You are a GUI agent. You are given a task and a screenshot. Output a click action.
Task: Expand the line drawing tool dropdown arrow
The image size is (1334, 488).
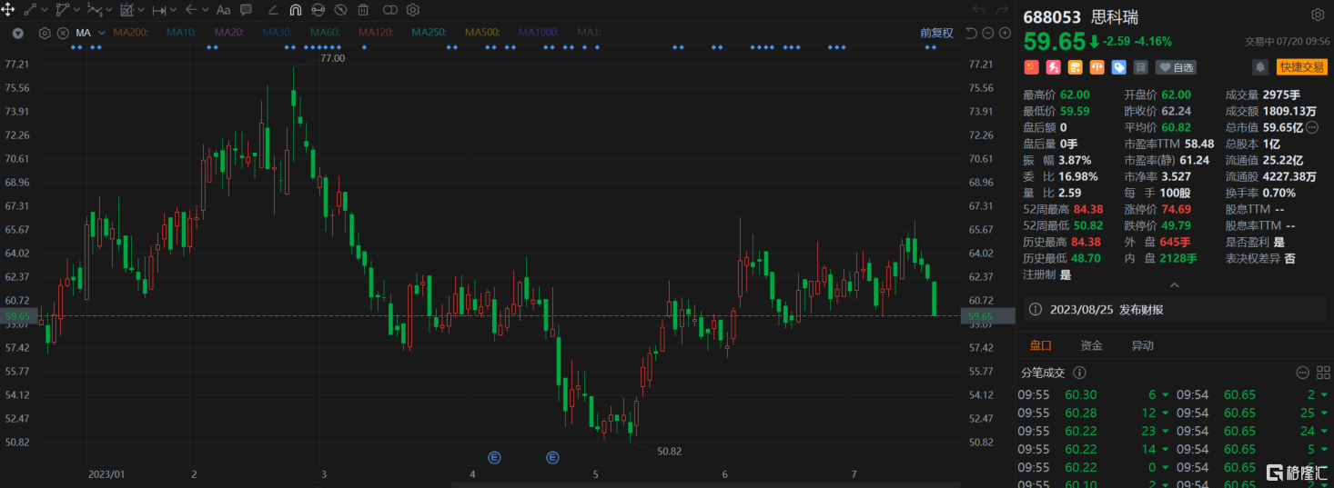(x=46, y=10)
